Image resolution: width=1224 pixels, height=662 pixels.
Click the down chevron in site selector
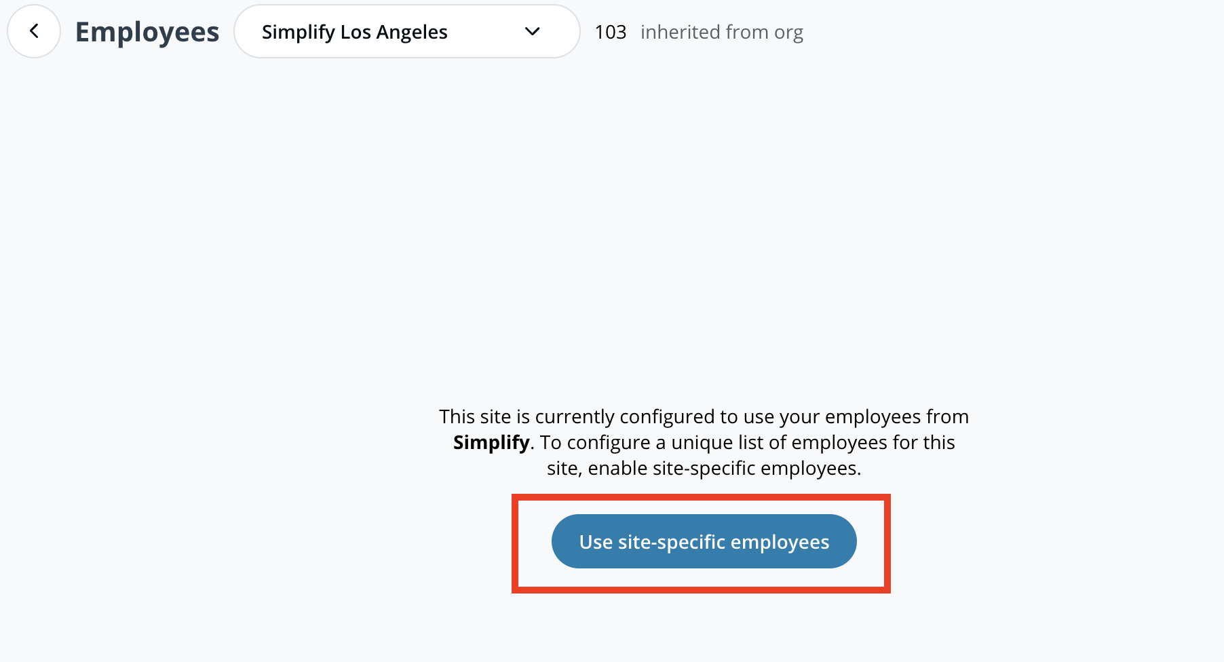(x=533, y=31)
